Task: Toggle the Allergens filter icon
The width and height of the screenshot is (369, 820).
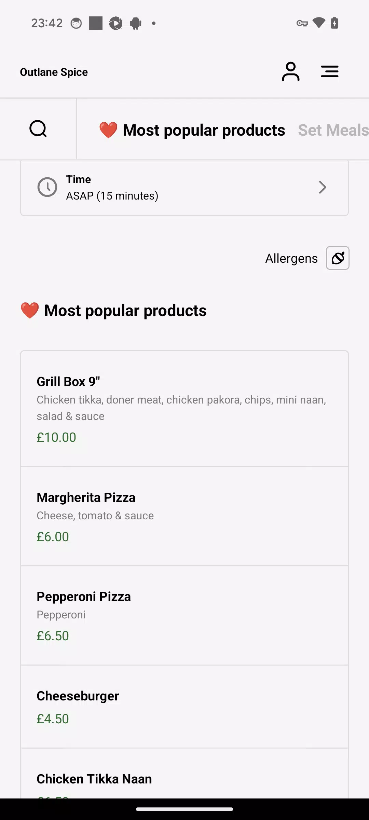Action: click(x=338, y=258)
